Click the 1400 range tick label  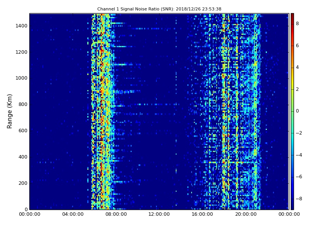point(22,26)
